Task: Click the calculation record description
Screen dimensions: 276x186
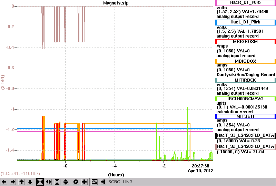Action: coord(235,112)
